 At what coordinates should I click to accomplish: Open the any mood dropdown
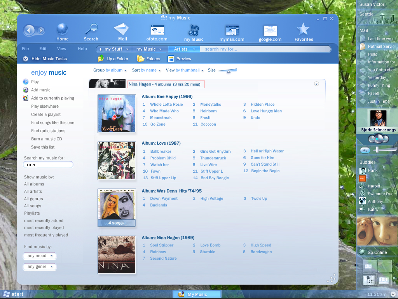click(40, 255)
